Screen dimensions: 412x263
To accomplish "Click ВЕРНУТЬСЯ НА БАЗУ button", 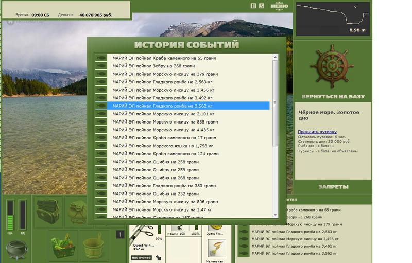I will tap(333, 97).
